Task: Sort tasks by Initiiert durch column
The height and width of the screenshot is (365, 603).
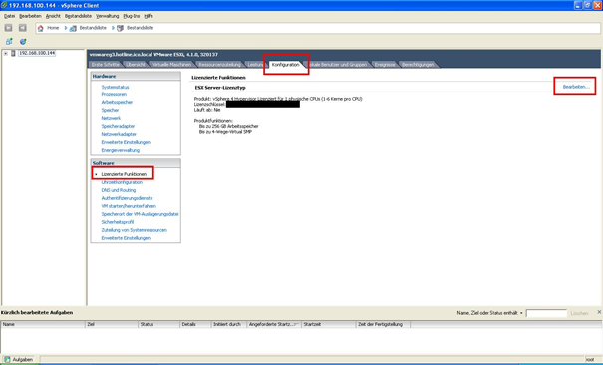Action: point(229,324)
